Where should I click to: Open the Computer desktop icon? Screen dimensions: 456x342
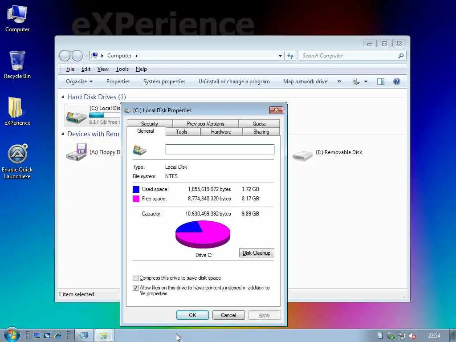click(x=17, y=19)
